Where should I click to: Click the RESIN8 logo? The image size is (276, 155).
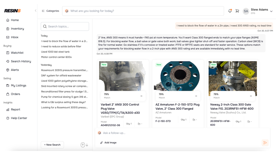12,11
